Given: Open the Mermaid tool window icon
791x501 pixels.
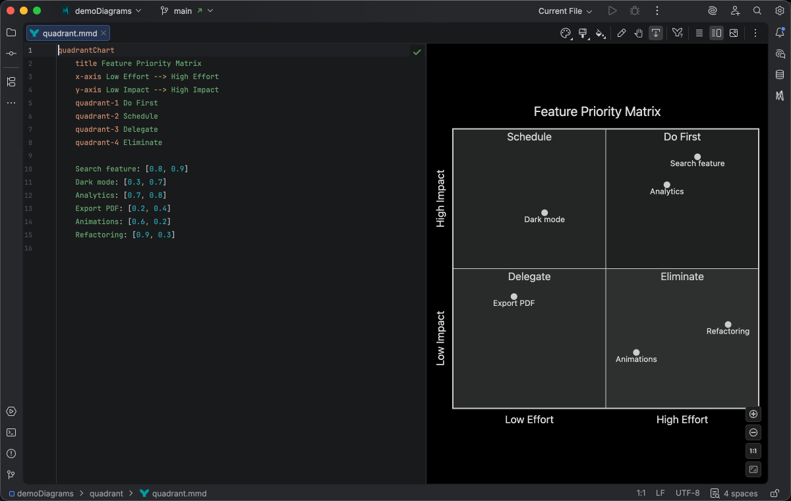Looking at the screenshot, I should tap(780, 96).
